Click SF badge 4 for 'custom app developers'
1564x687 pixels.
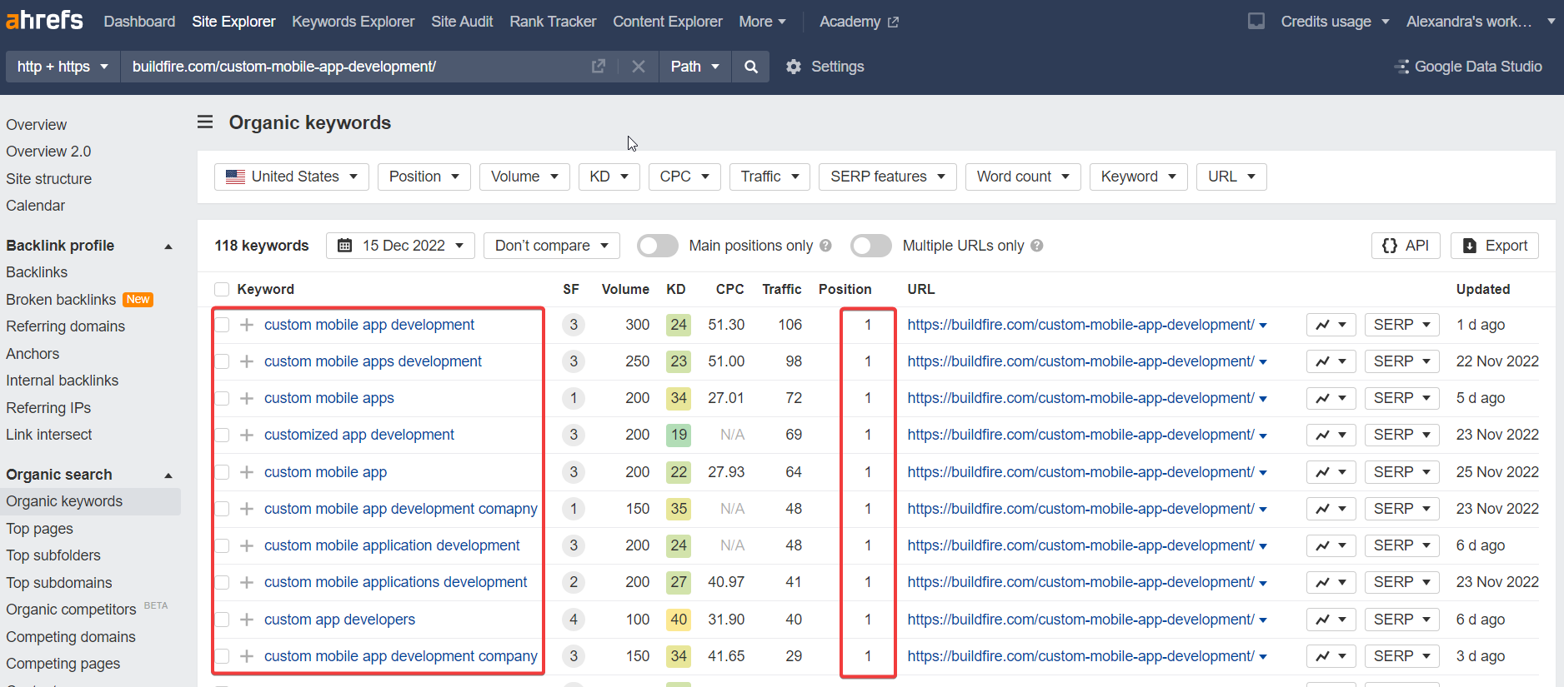click(574, 620)
